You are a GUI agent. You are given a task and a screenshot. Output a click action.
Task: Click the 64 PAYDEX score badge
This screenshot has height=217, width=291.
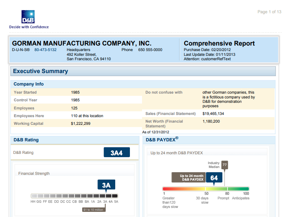pyautogui.click(x=214, y=178)
